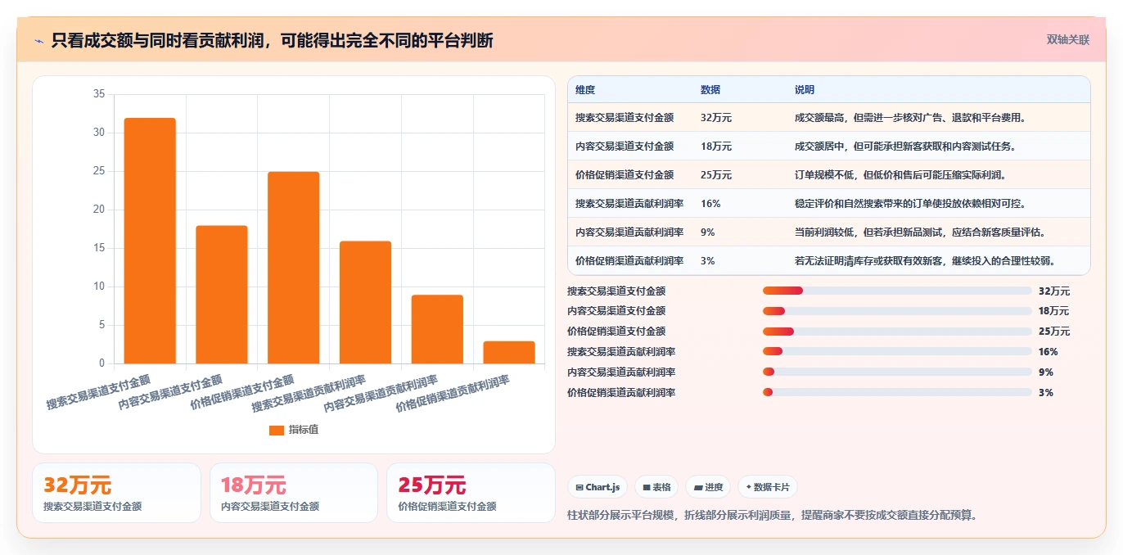Click table value 3%
Screen dimensions: 1123x555
[708, 261]
